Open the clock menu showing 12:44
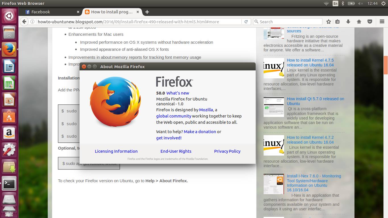 (372, 3)
